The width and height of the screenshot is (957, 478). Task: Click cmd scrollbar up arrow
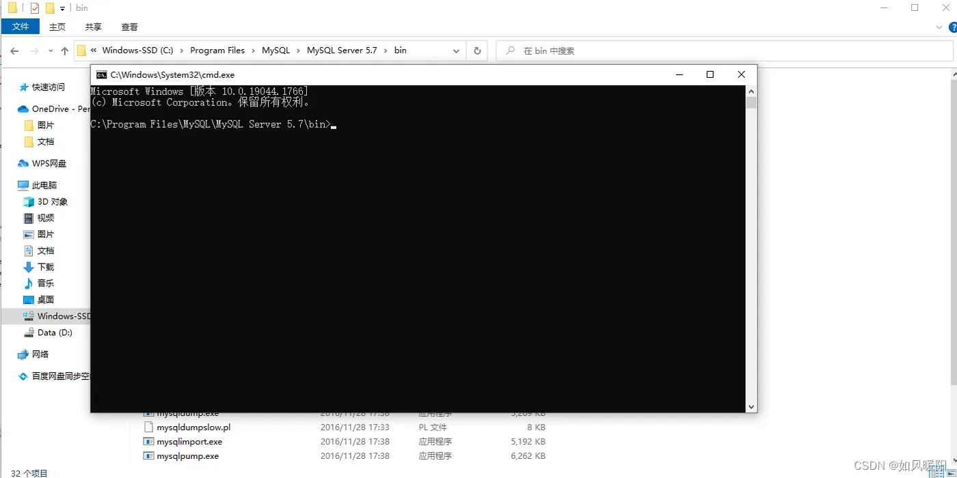coord(751,91)
